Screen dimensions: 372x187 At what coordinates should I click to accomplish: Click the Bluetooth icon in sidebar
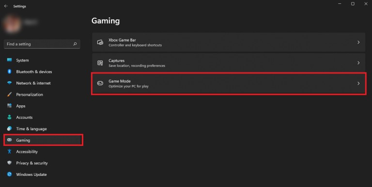10,72
